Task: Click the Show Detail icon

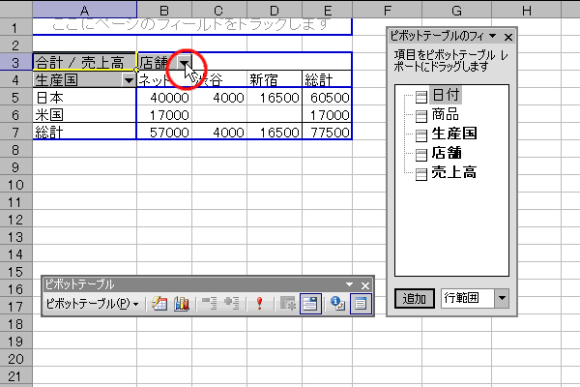Action: (x=232, y=304)
